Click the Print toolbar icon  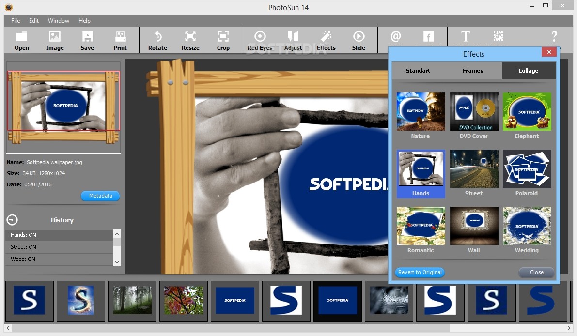[120, 41]
